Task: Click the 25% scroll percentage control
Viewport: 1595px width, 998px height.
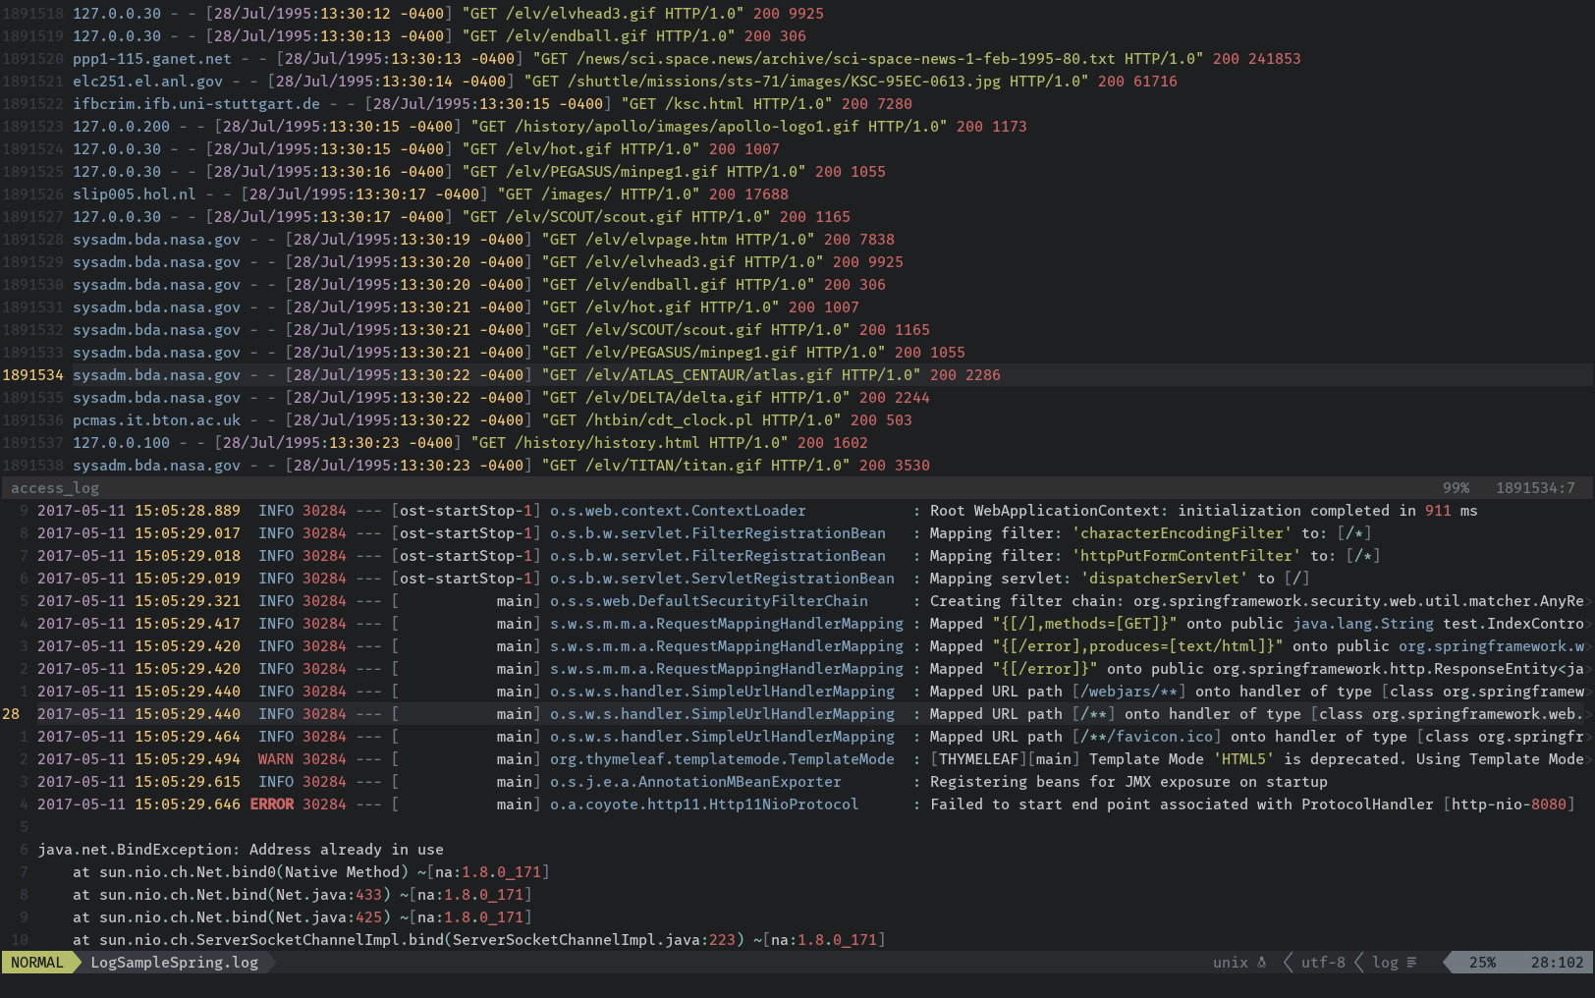Action: [x=1483, y=963]
